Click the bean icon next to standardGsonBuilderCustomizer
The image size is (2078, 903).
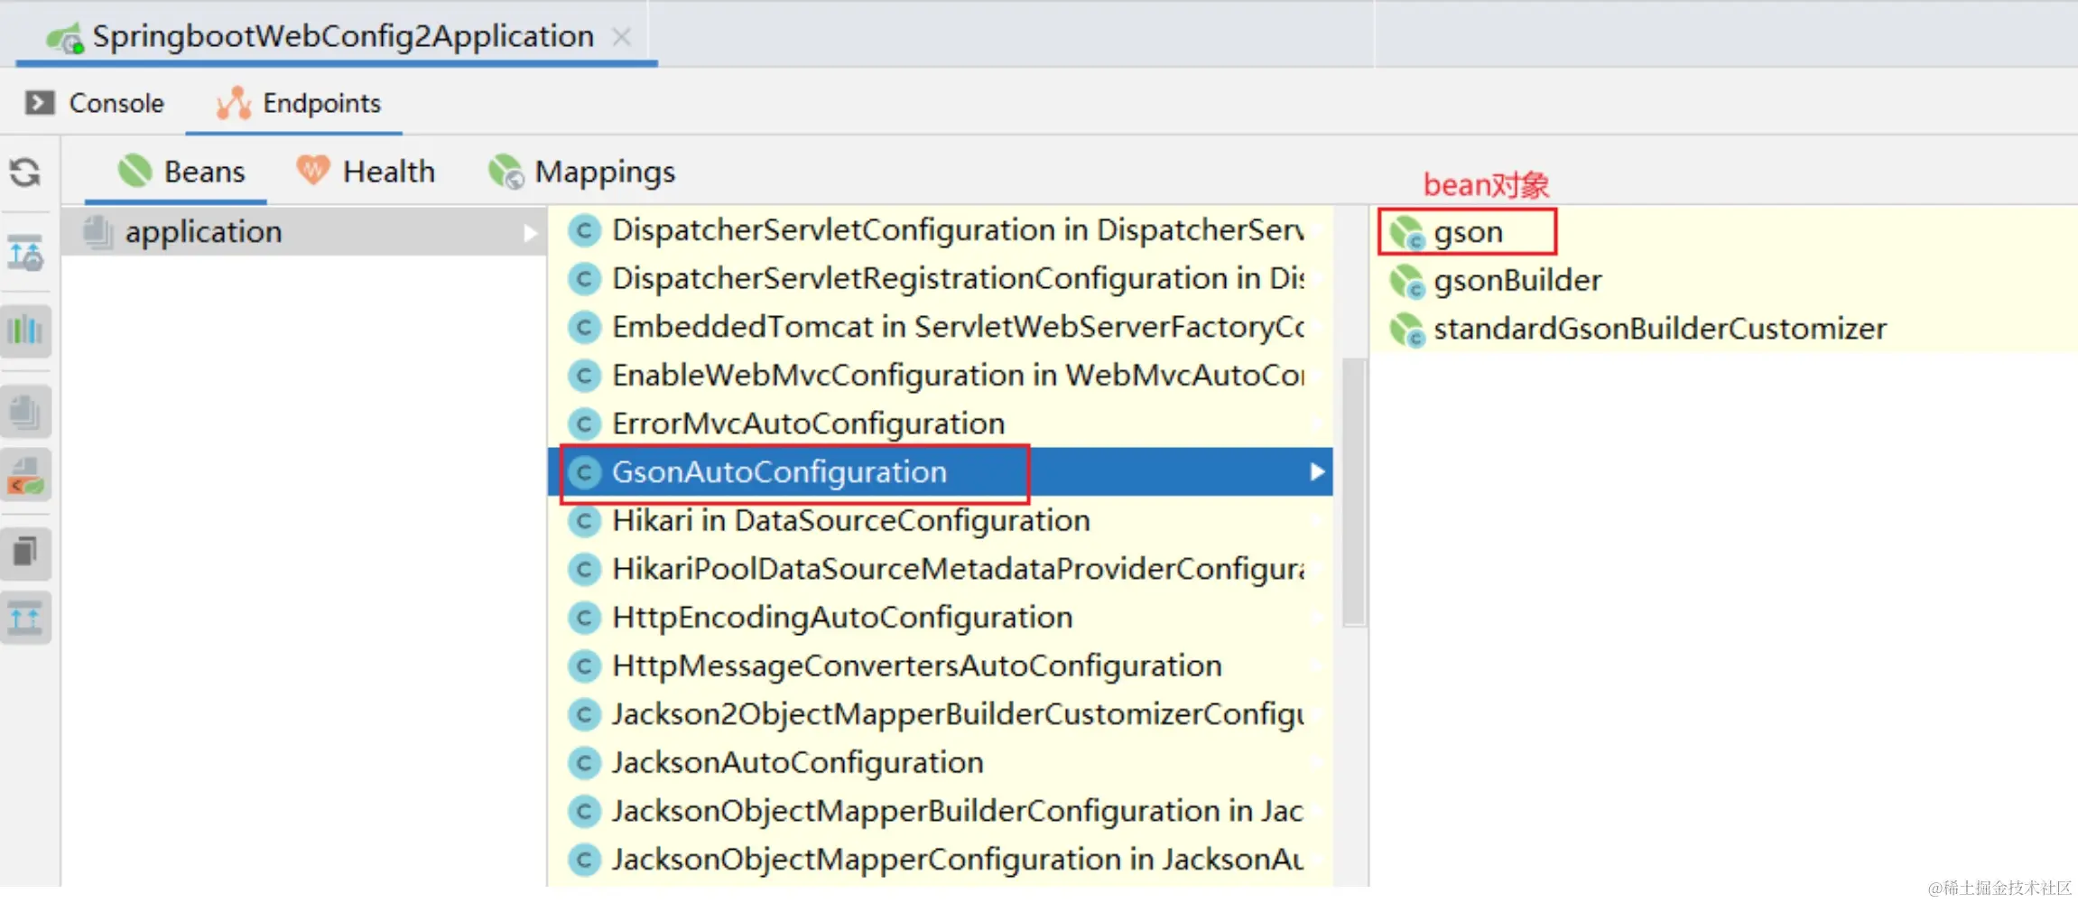pyautogui.click(x=1406, y=330)
